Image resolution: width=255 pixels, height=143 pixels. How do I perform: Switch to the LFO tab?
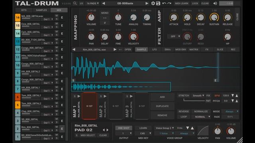click(154, 49)
